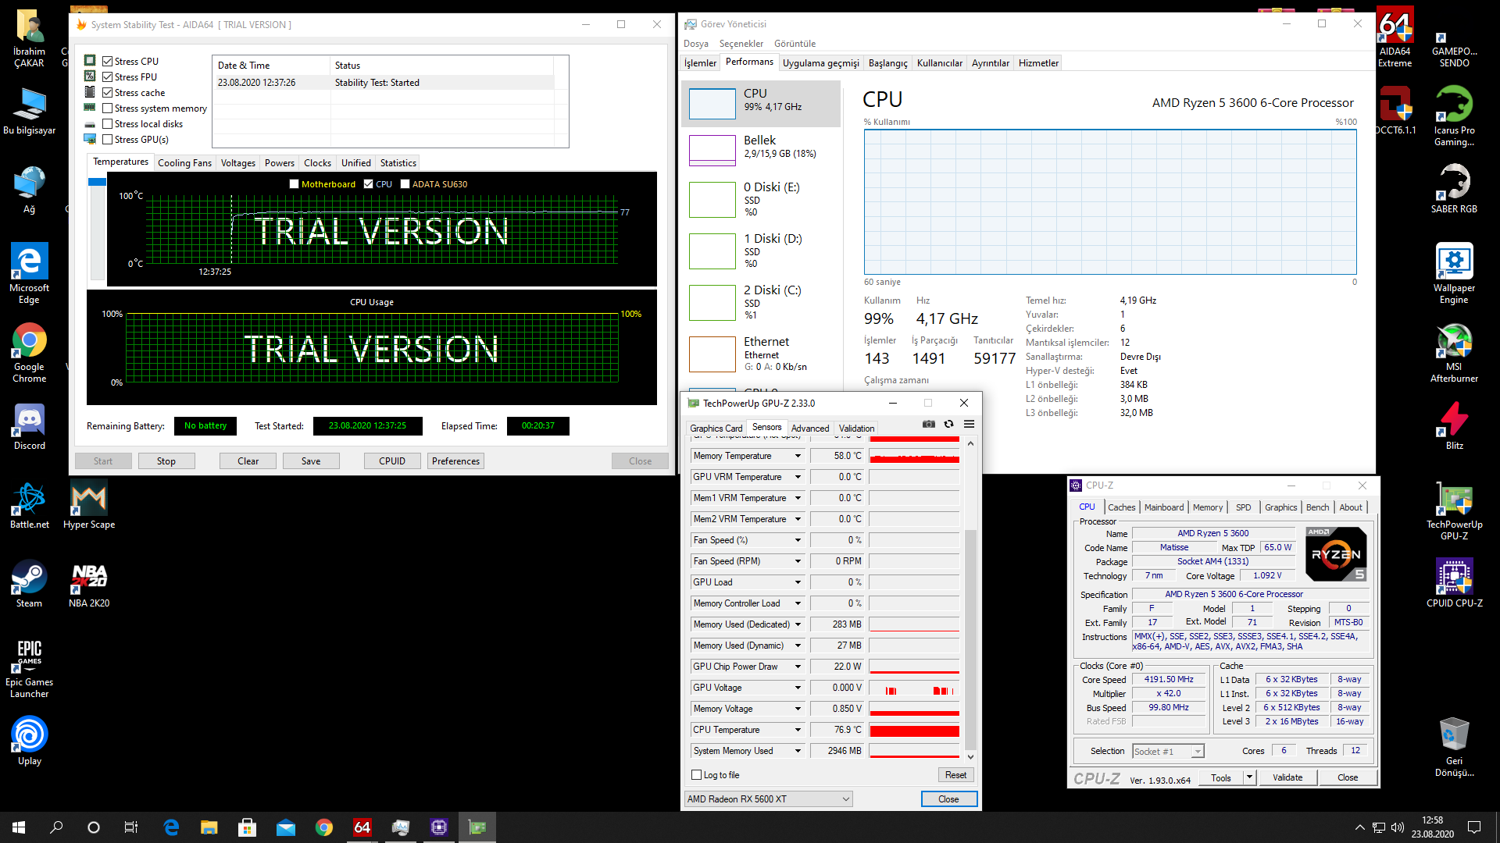Open File Explorer from the taskbar
1500x843 pixels.
click(209, 827)
